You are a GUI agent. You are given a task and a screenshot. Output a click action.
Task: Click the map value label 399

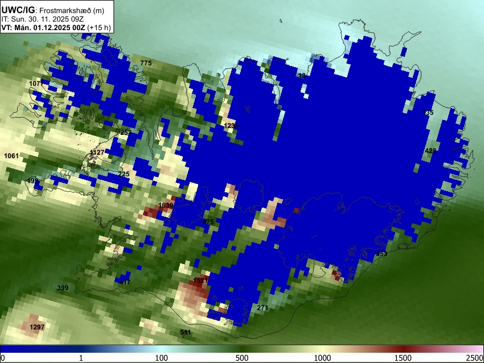[x=63, y=288]
